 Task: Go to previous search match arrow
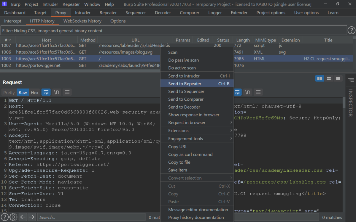tap(23, 217)
